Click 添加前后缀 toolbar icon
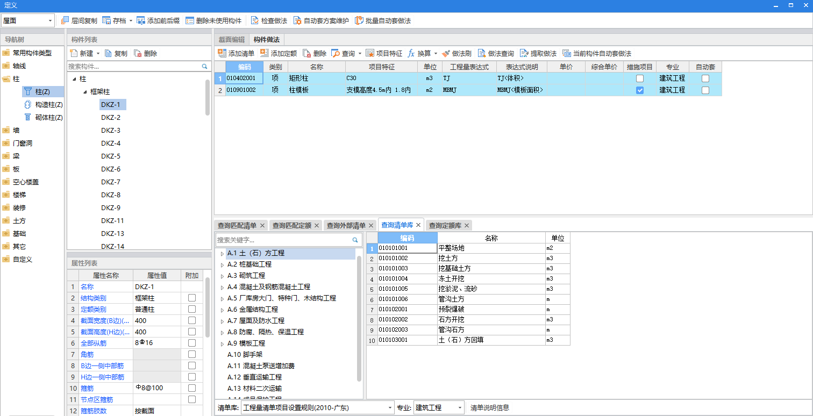This screenshot has width=813, height=416. point(141,20)
